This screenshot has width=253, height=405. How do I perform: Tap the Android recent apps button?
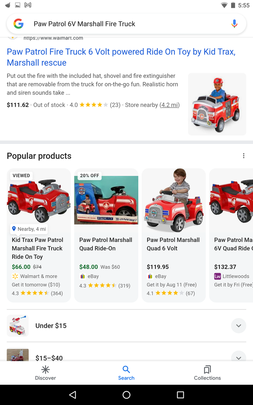coord(180,395)
